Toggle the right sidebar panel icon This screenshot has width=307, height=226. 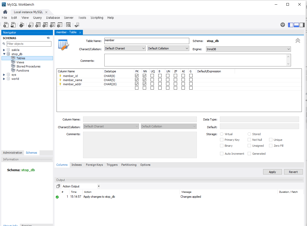[302, 25]
